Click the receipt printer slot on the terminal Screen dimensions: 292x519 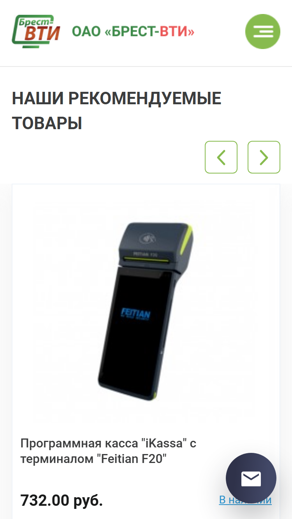(x=146, y=258)
